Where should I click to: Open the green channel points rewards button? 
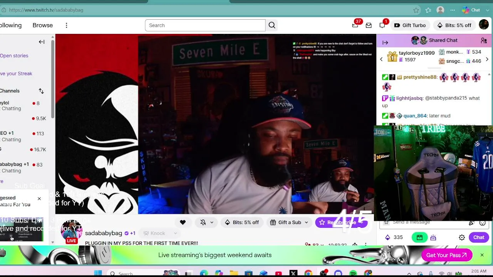[419, 238]
